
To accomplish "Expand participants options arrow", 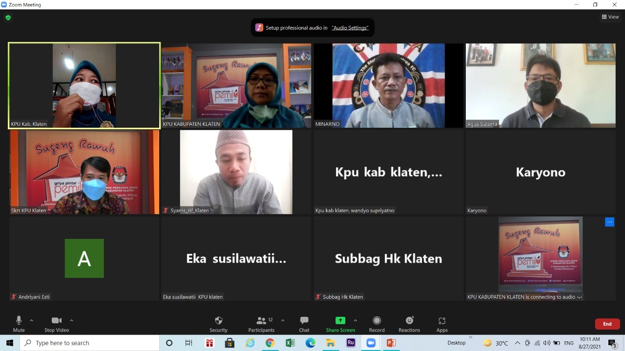I will 283,320.
